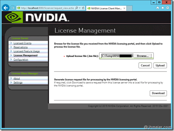Open the Licensed Feature Usage link
This screenshot has height=131, width=174.
click(x=27, y=51)
